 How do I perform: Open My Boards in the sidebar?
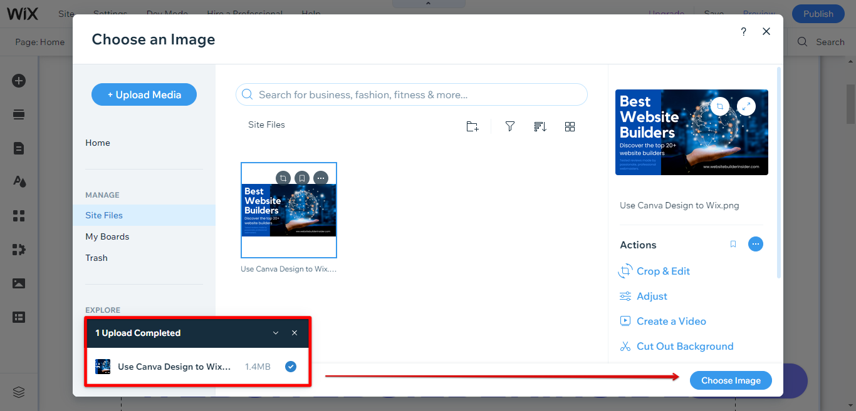[x=107, y=236]
